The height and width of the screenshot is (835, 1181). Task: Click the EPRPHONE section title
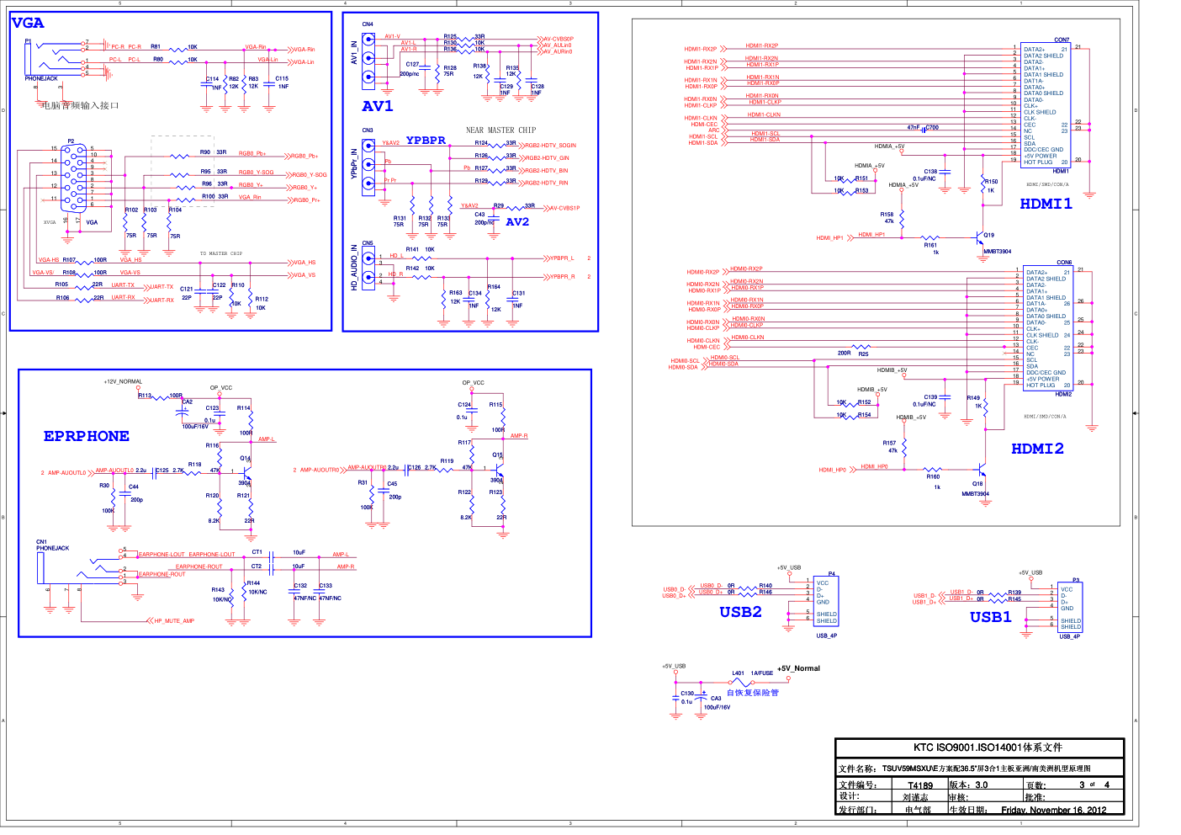coord(87,436)
